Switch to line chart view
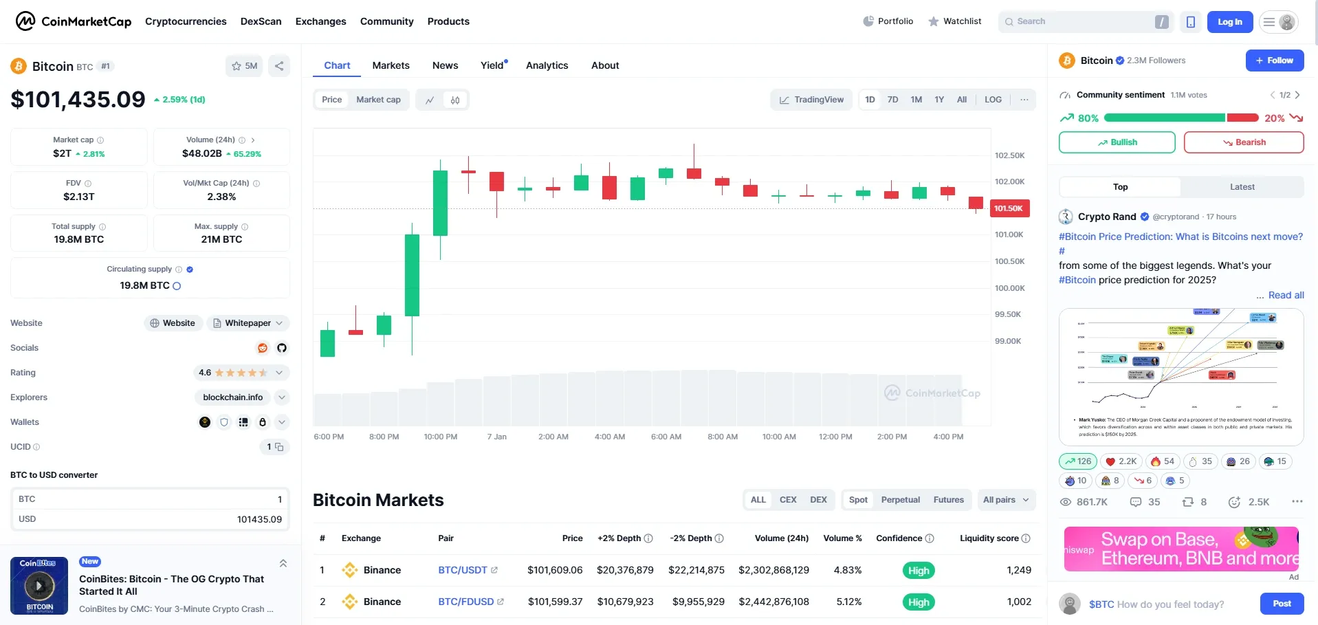Viewport: 1318px width, 625px height. click(430, 100)
